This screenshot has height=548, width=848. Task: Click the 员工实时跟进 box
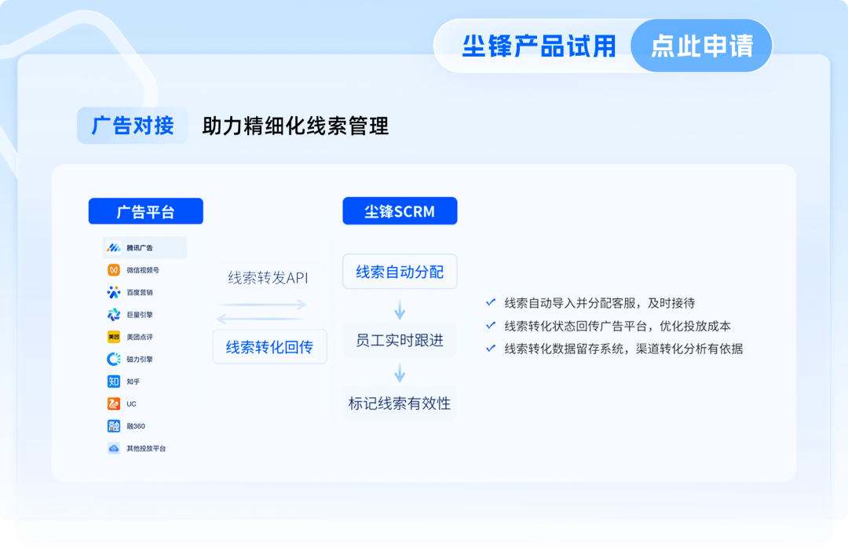pyautogui.click(x=400, y=340)
